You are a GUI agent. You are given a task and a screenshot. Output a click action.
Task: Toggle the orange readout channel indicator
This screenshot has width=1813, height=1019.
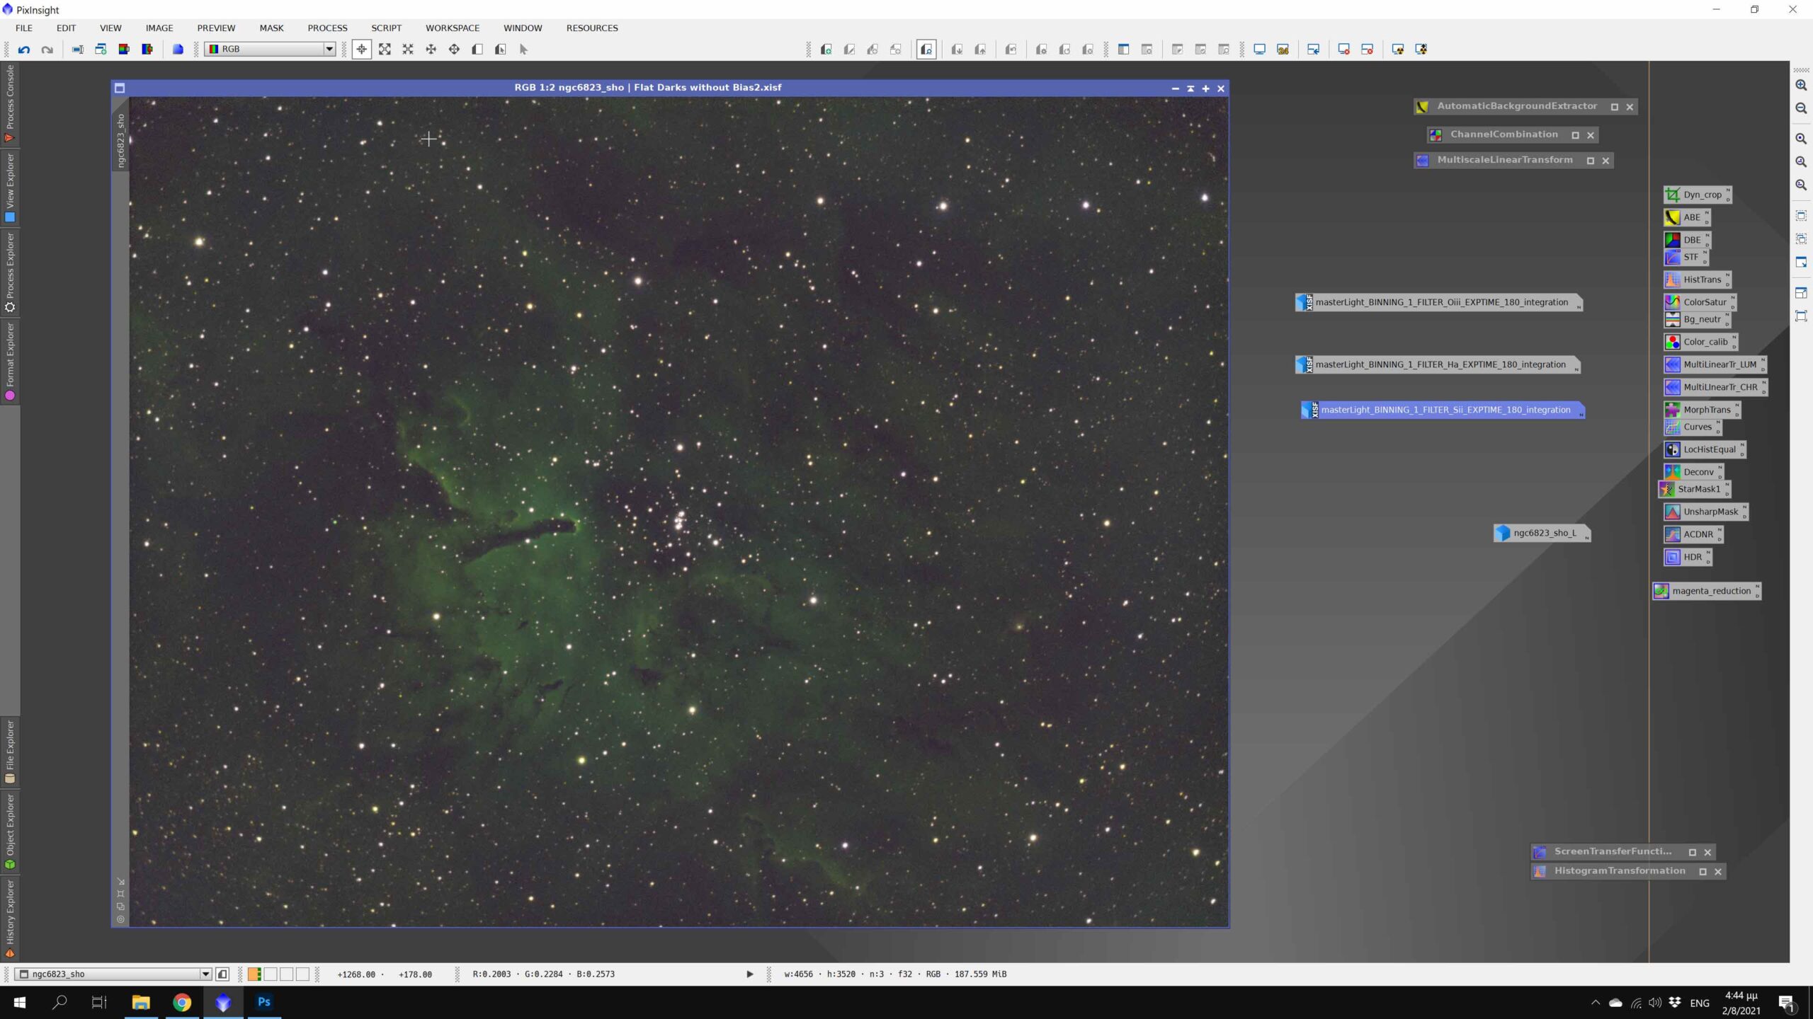[x=254, y=974]
